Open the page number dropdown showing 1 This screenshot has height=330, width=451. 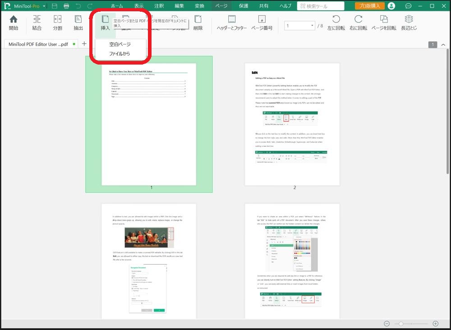point(299,26)
